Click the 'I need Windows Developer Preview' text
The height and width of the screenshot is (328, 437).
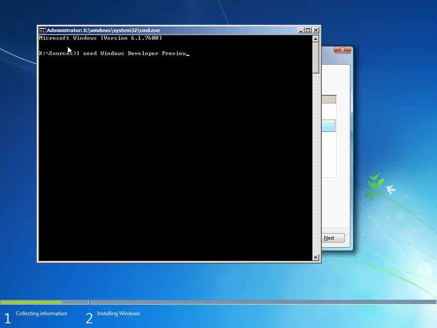(131, 53)
